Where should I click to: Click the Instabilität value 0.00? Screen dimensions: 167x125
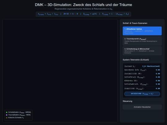point(158,73)
